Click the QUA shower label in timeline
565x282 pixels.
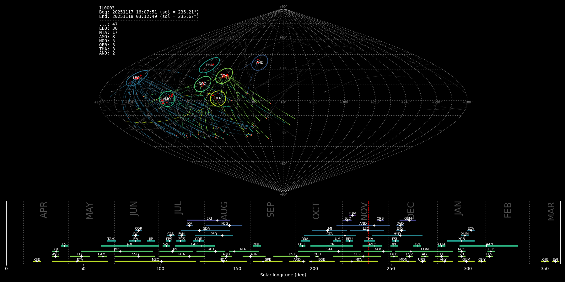click(x=442, y=244)
